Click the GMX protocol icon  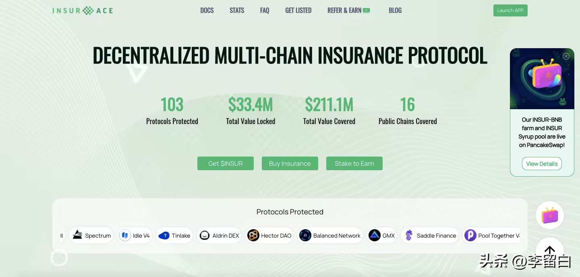375,235
